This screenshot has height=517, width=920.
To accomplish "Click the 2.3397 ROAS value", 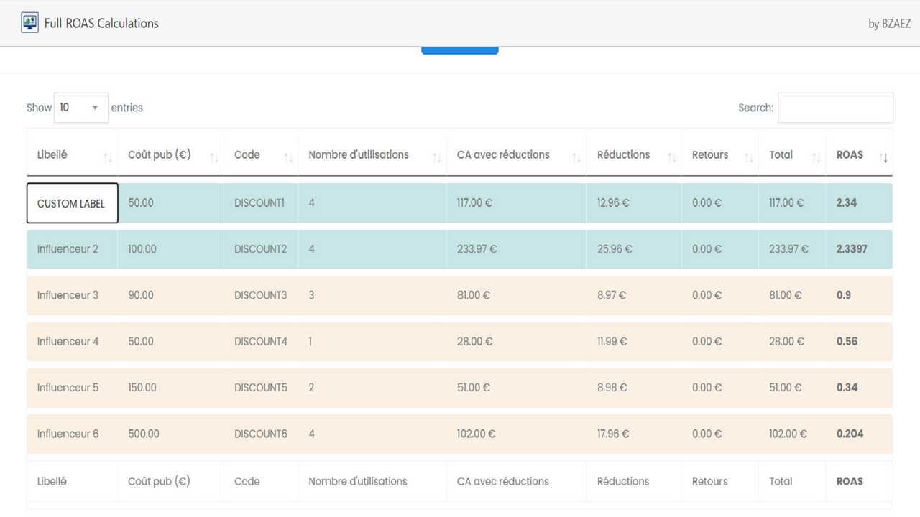I will click(852, 249).
